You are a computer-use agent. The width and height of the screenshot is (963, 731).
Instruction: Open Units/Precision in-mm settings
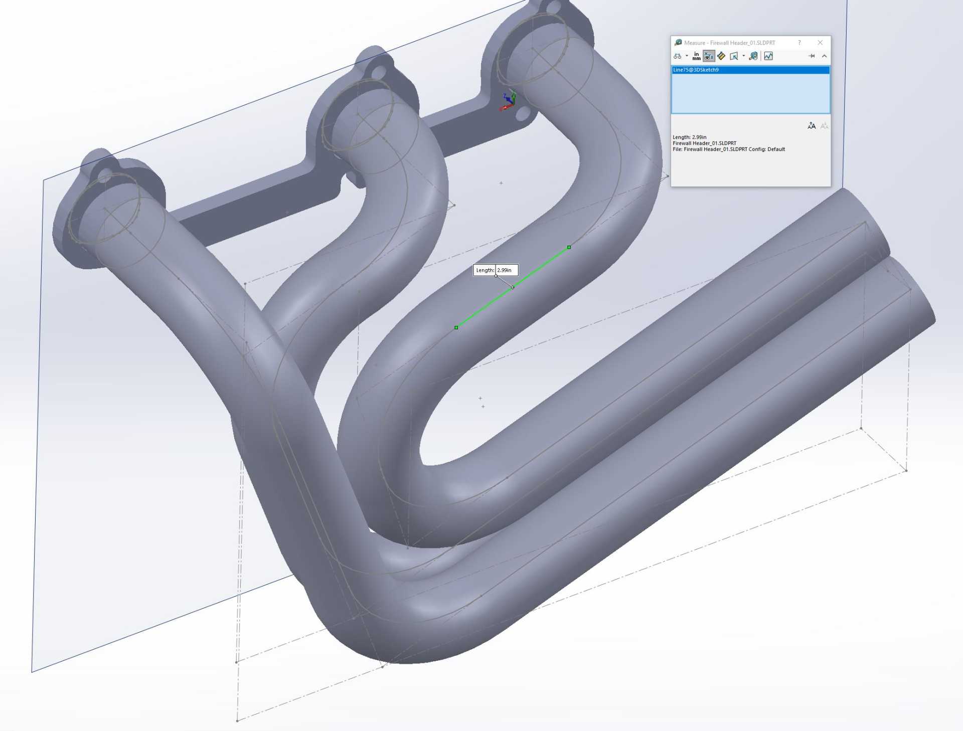point(697,56)
